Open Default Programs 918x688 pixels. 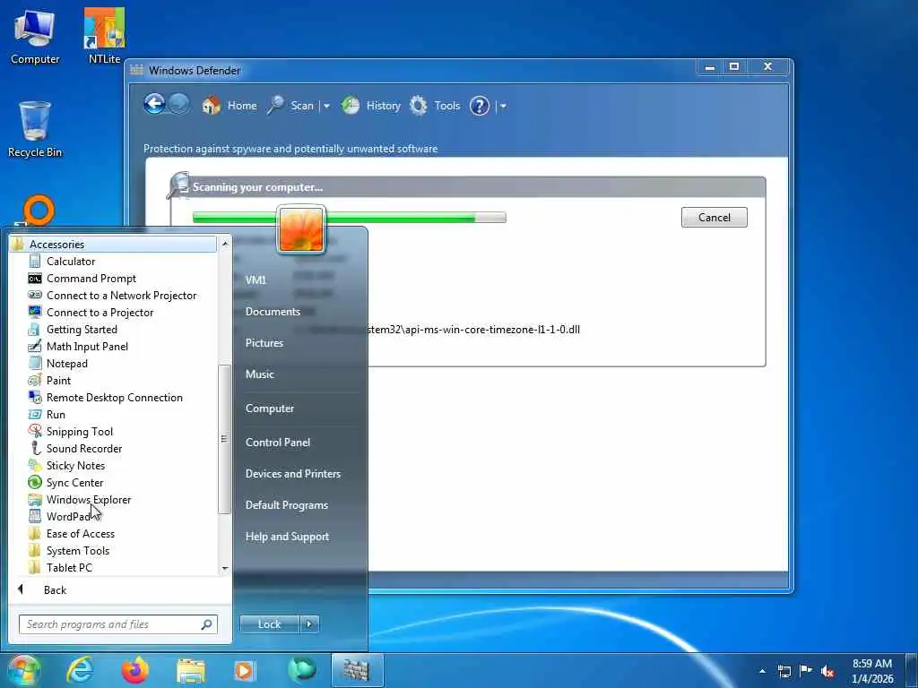pos(286,505)
